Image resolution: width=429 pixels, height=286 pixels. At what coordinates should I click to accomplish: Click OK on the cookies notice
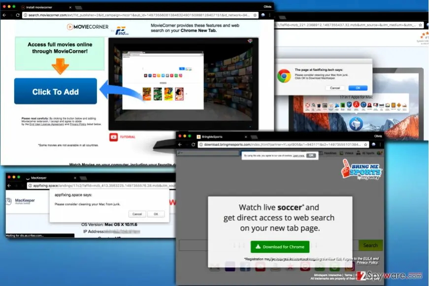coord(311,155)
